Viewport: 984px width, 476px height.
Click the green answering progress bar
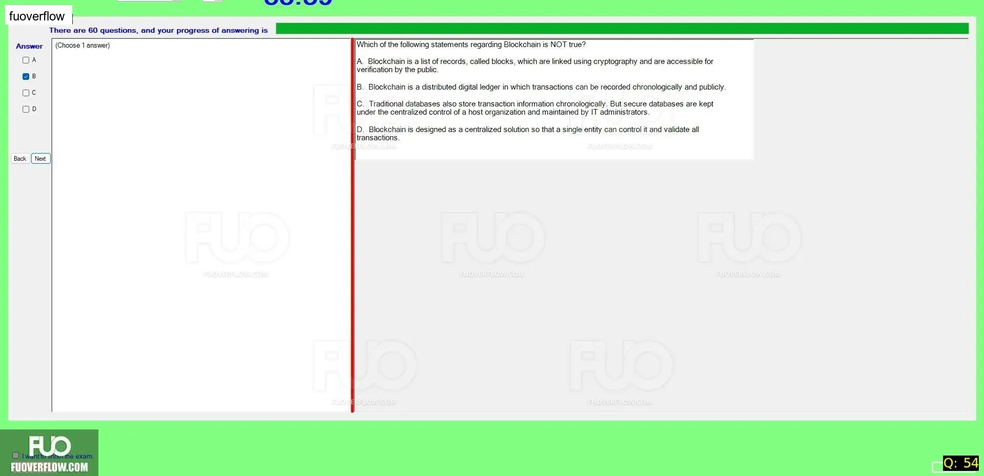[622, 29]
